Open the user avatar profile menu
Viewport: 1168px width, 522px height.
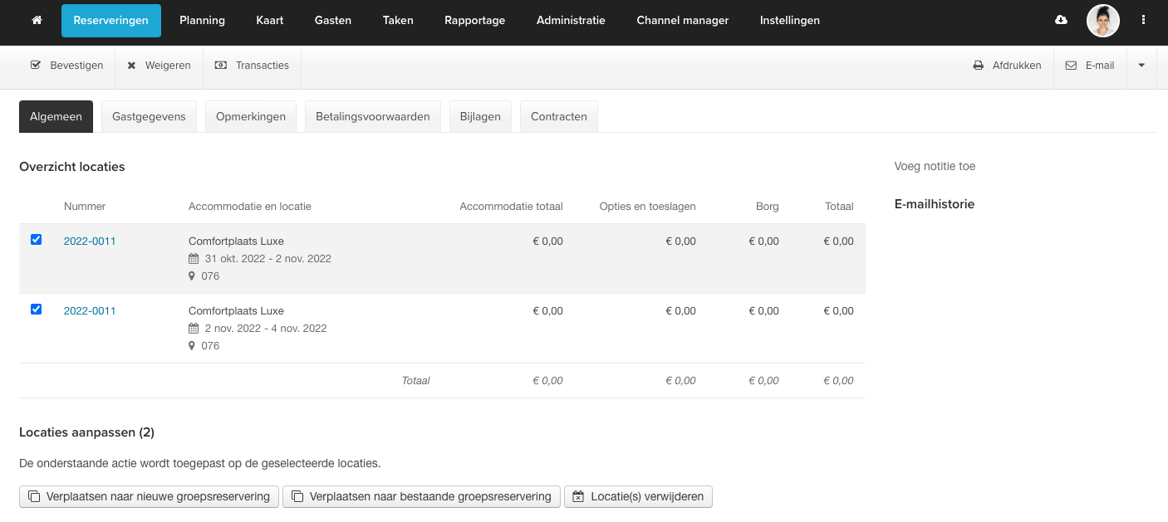1102,21
